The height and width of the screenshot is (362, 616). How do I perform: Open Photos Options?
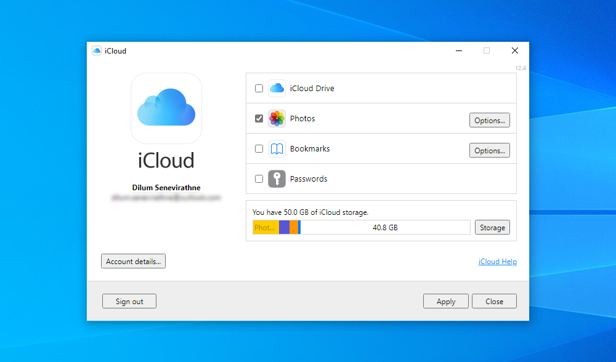(490, 120)
